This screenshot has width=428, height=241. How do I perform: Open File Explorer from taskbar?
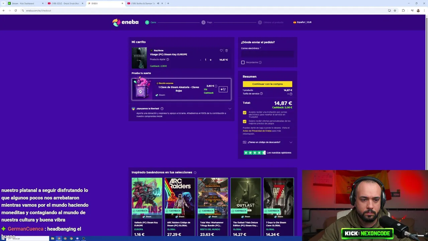coord(52,239)
